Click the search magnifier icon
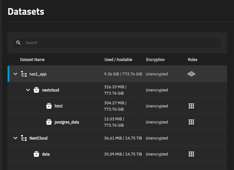234x170 pixels. (19, 43)
